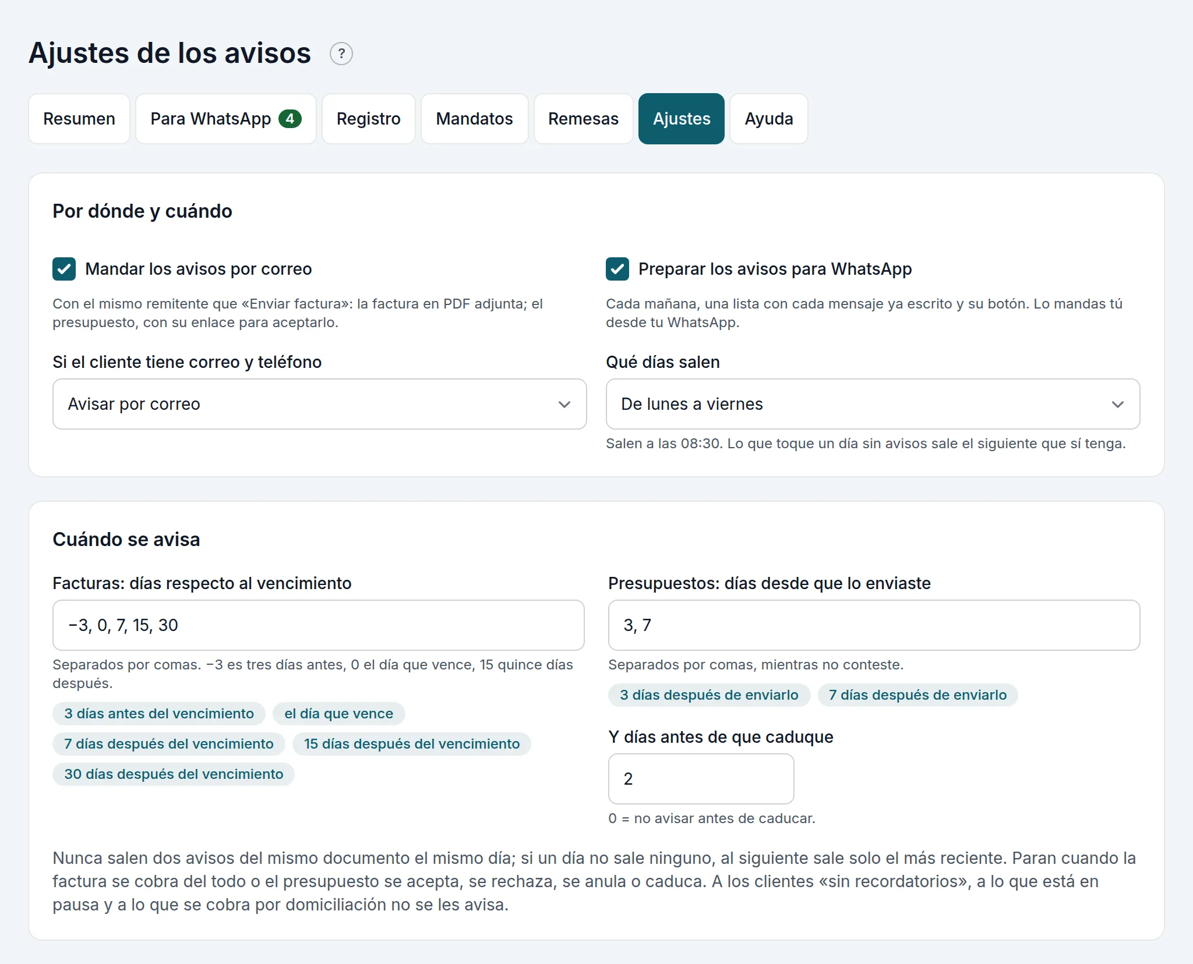Switch to the Para WhatsApp tab

(x=226, y=119)
